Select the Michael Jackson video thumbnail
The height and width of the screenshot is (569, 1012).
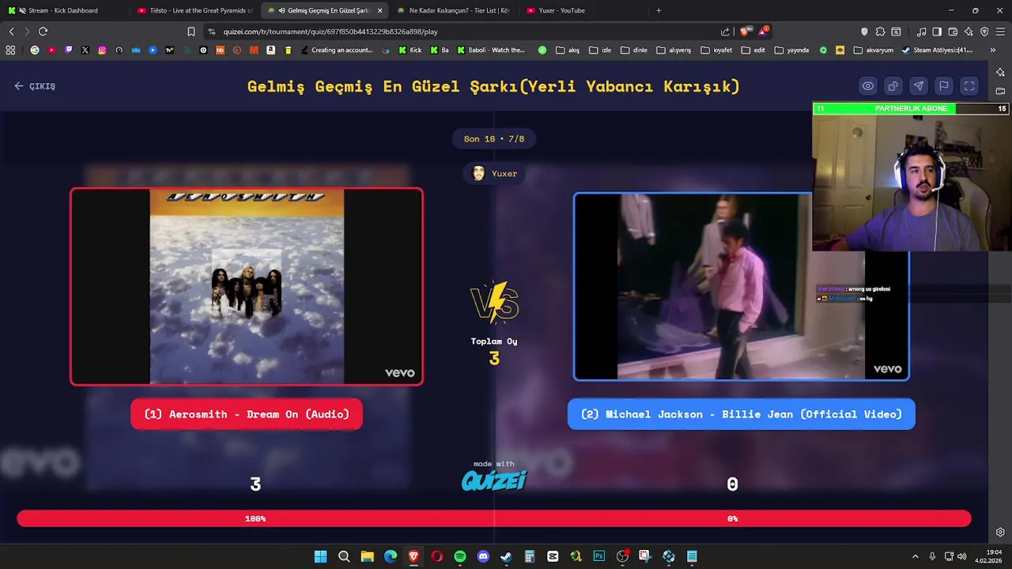pyautogui.click(x=742, y=287)
